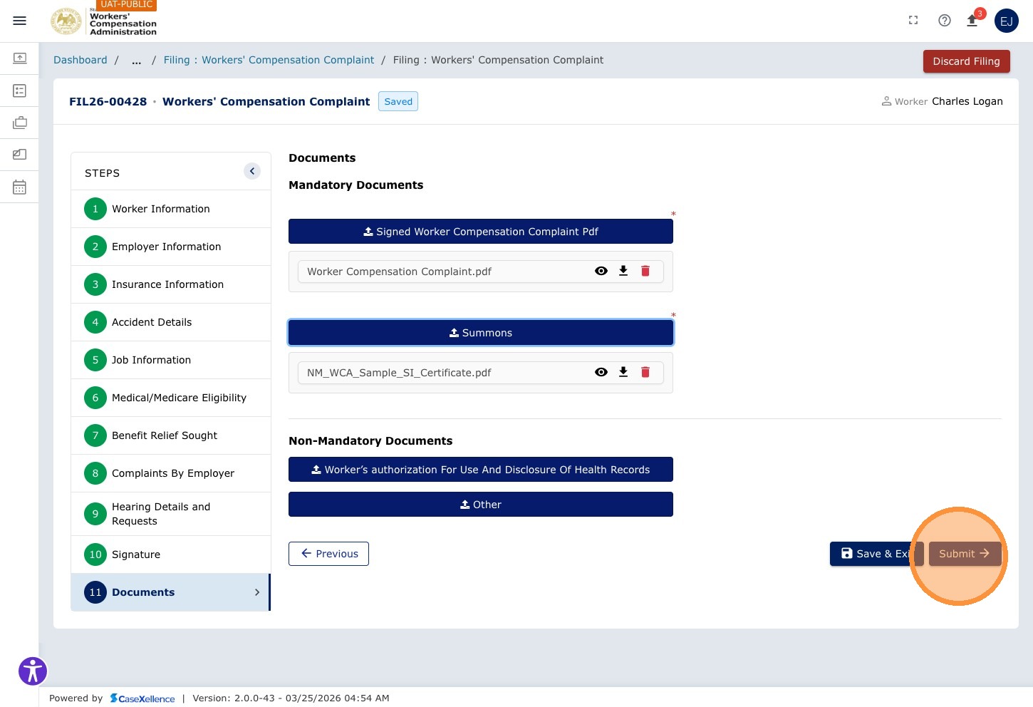Click the Workers' Compensation Administration logo
The image size is (1033, 707).
pos(104,21)
